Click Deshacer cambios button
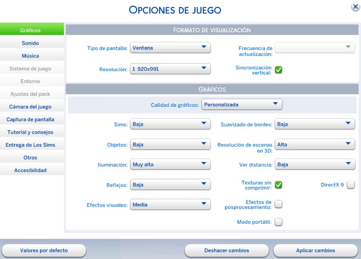Screen dimensions: 361x259 coord(227,251)
